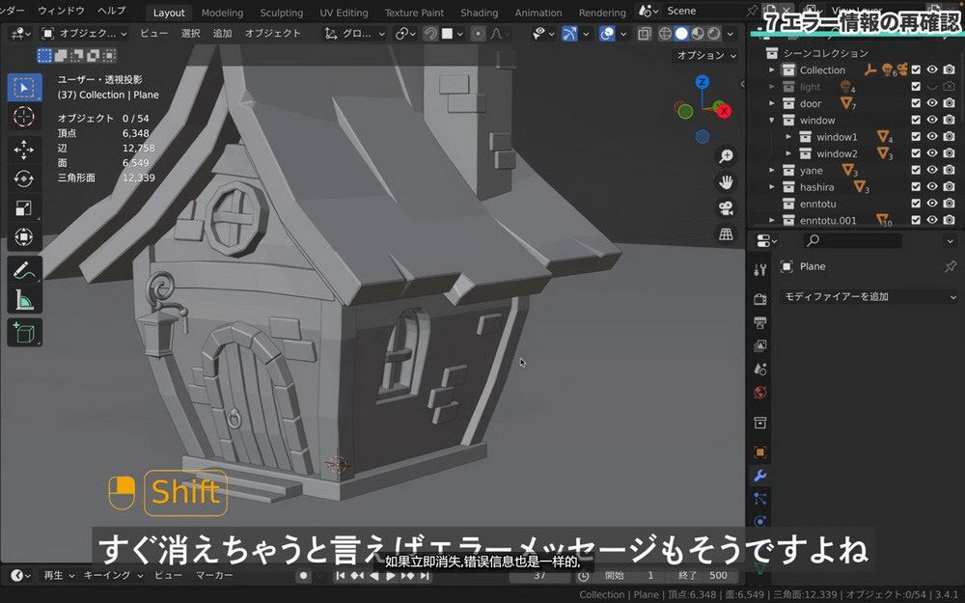Toggle X-ray view in the header
965x603 pixels.
click(x=645, y=33)
